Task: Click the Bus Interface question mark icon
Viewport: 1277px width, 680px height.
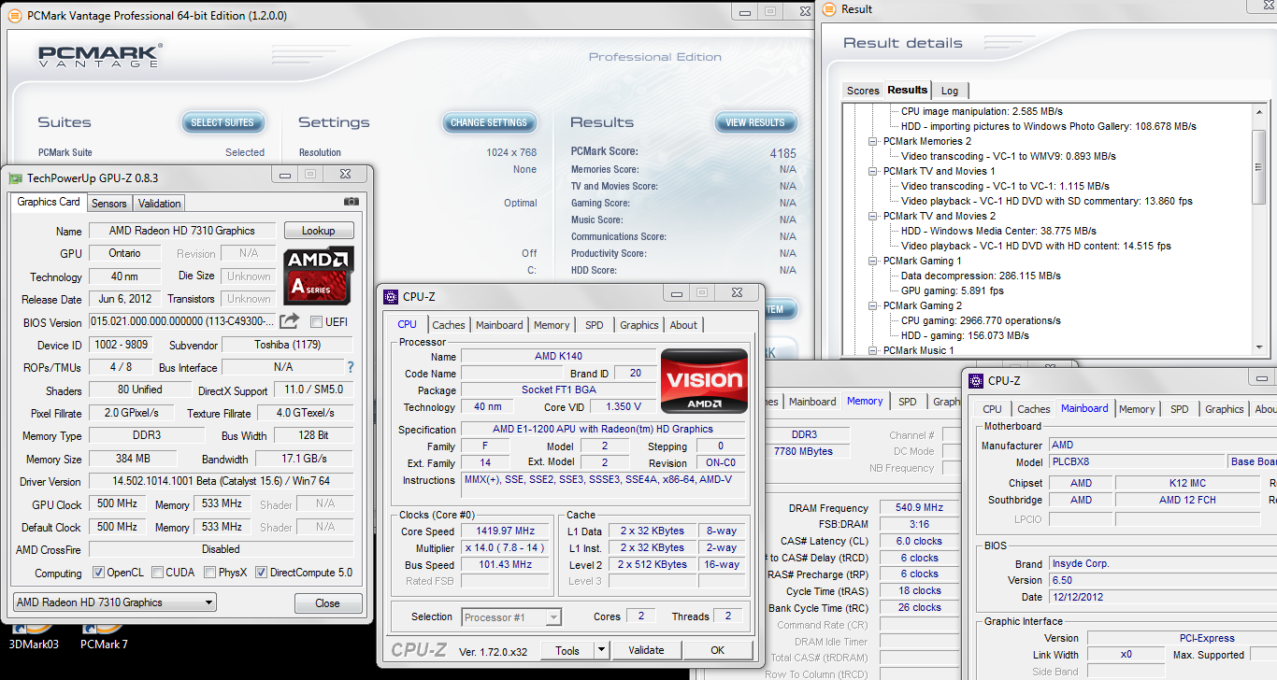Action: (x=351, y=367)
